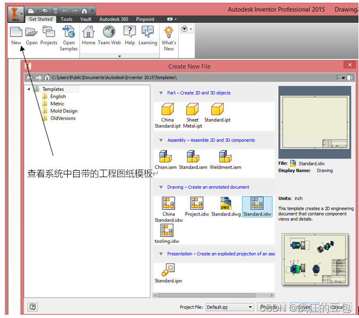Open the view options list dropdown
359x318 pixels.
[x=340, y=77]
